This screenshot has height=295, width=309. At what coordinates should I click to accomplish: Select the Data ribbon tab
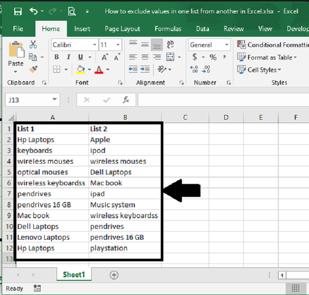point(202,29)
